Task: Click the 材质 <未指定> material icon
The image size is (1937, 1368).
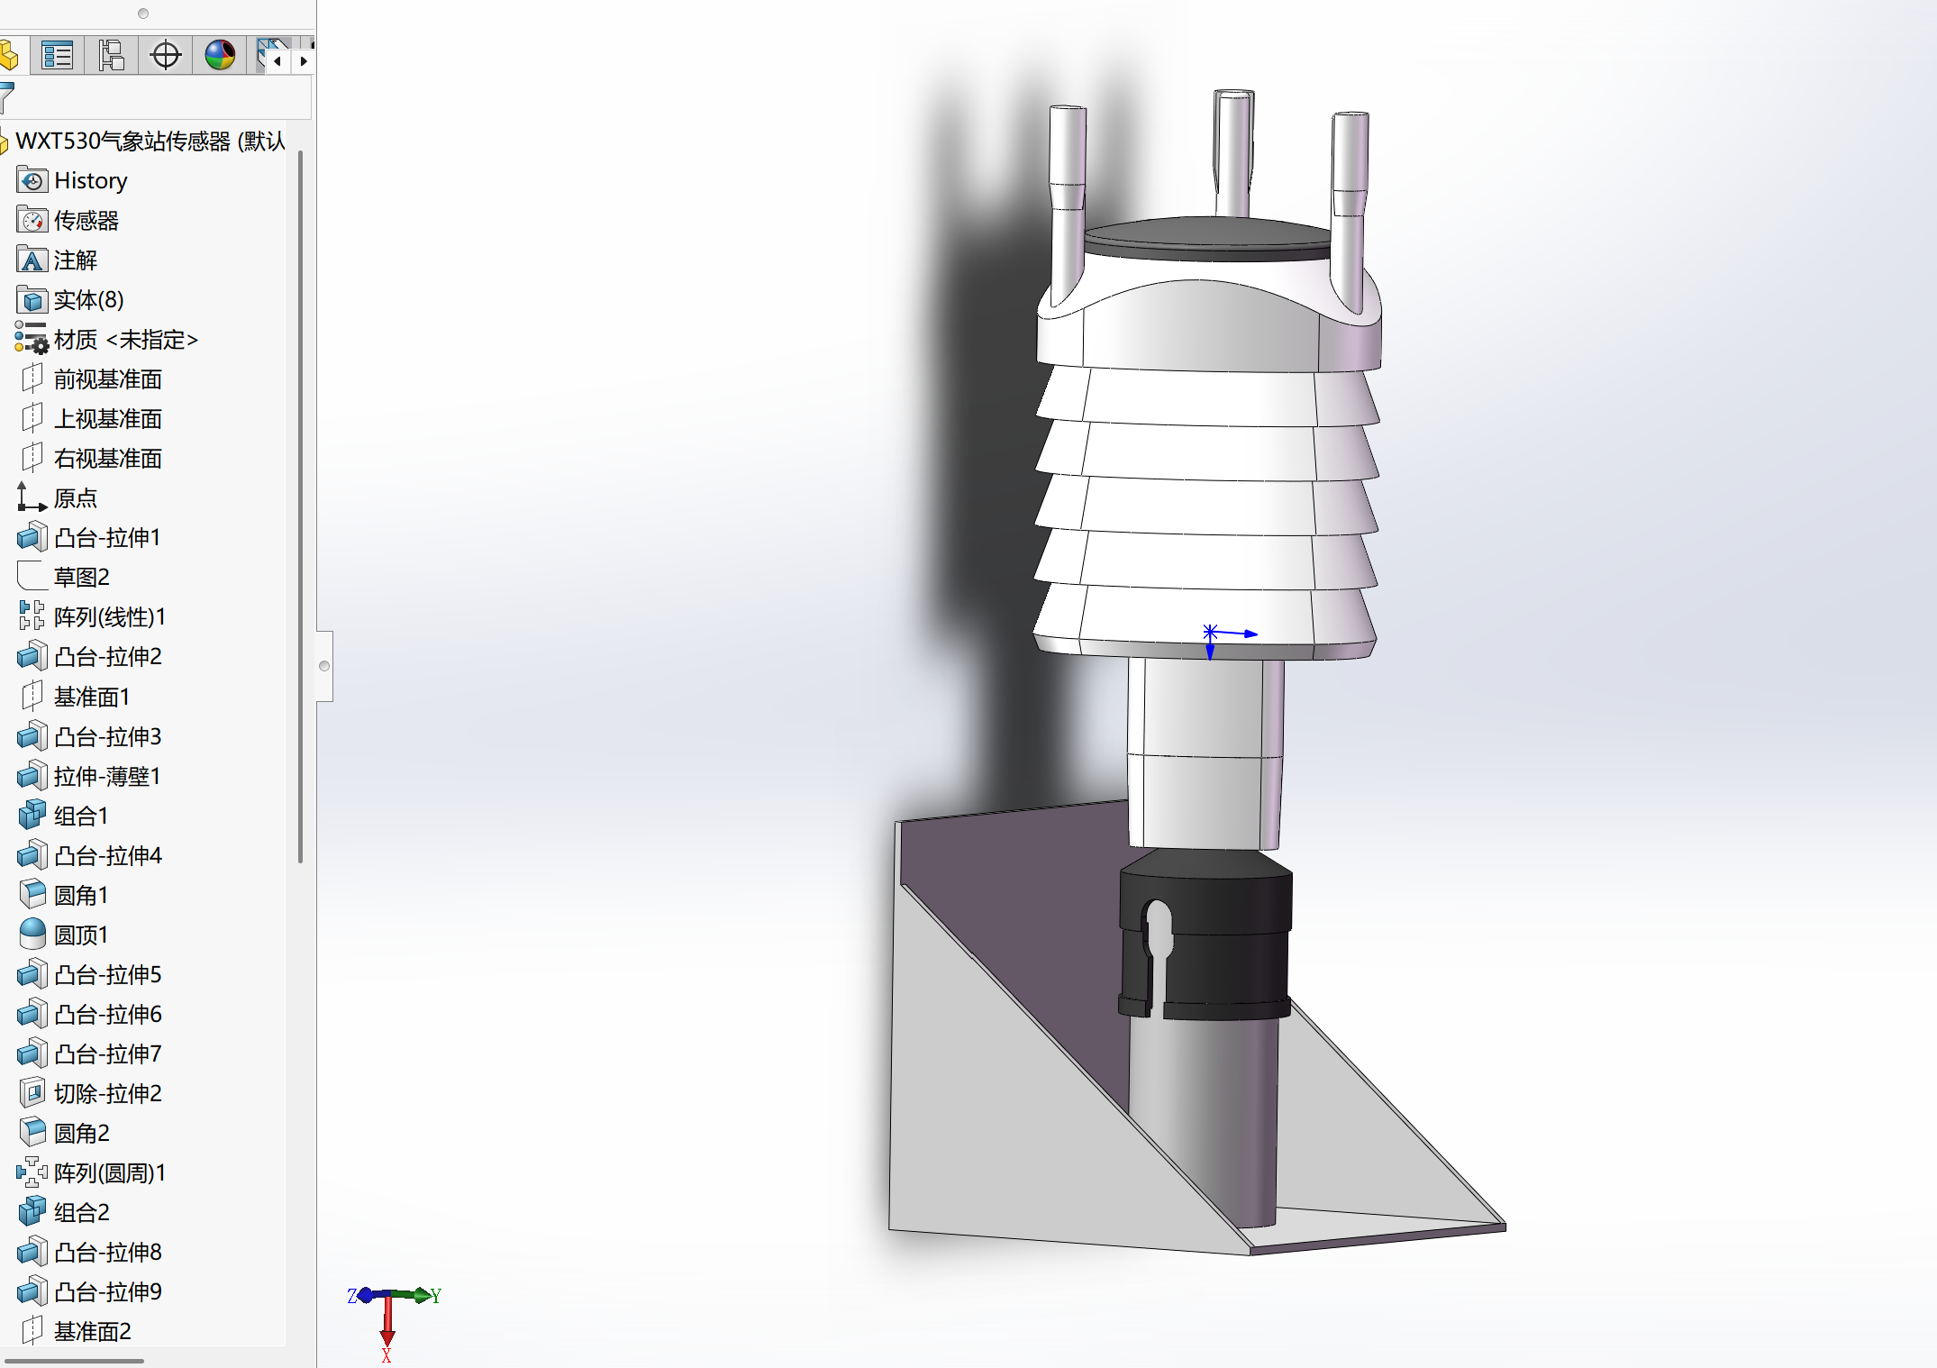Action: point(32,339)
